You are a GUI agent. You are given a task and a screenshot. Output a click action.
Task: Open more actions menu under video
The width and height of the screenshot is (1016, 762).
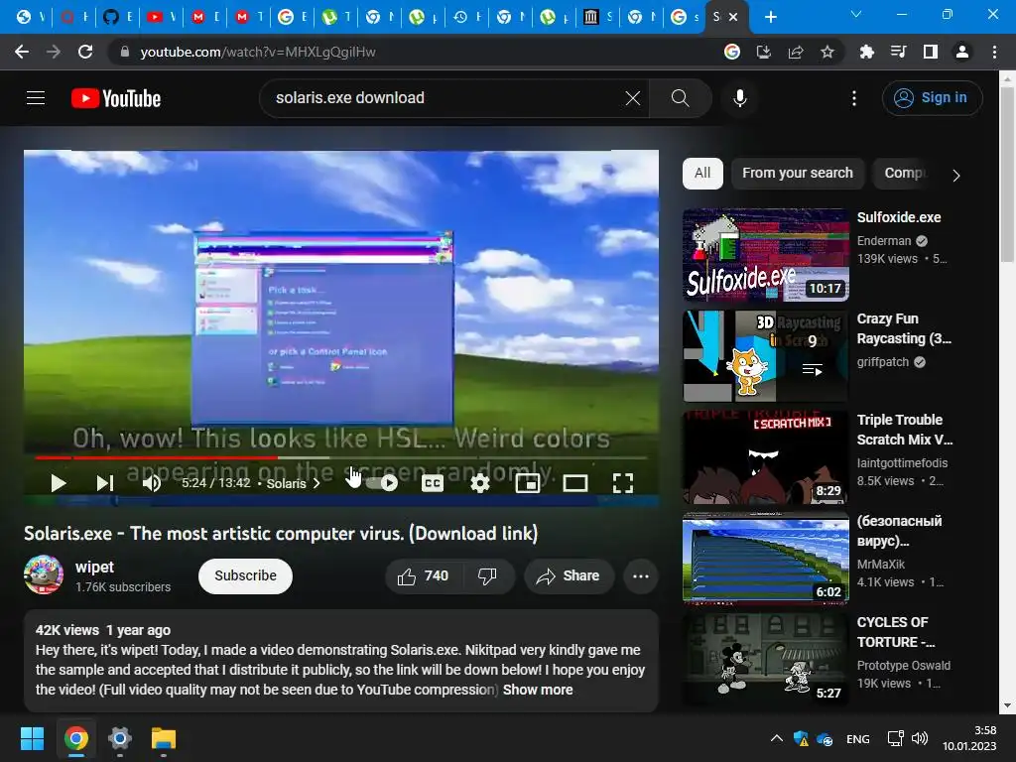pyautogui.click(x=641, y=576)
